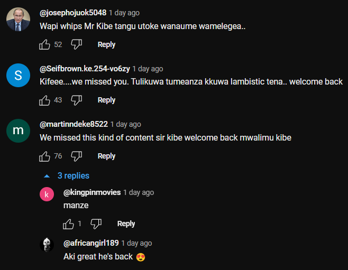348x270 pixels.
Task: Like martinndeke8522's comment
Action: pos(45,156)
